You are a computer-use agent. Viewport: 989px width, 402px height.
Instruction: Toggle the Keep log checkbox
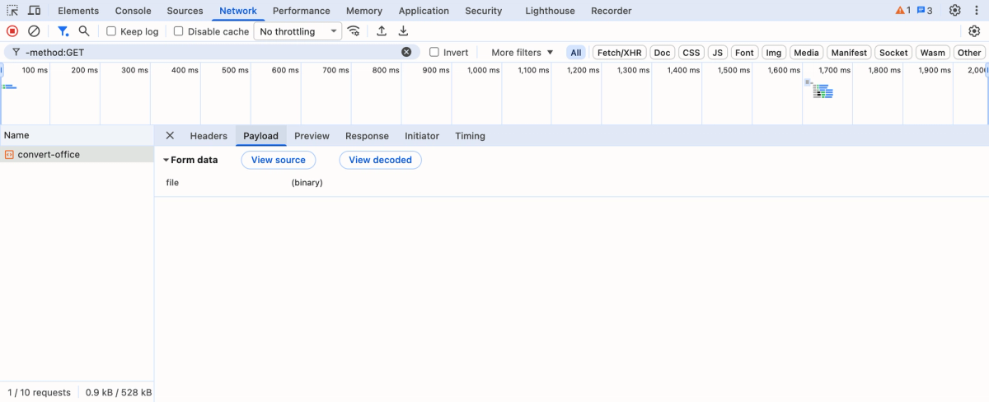tap(111, 31)
